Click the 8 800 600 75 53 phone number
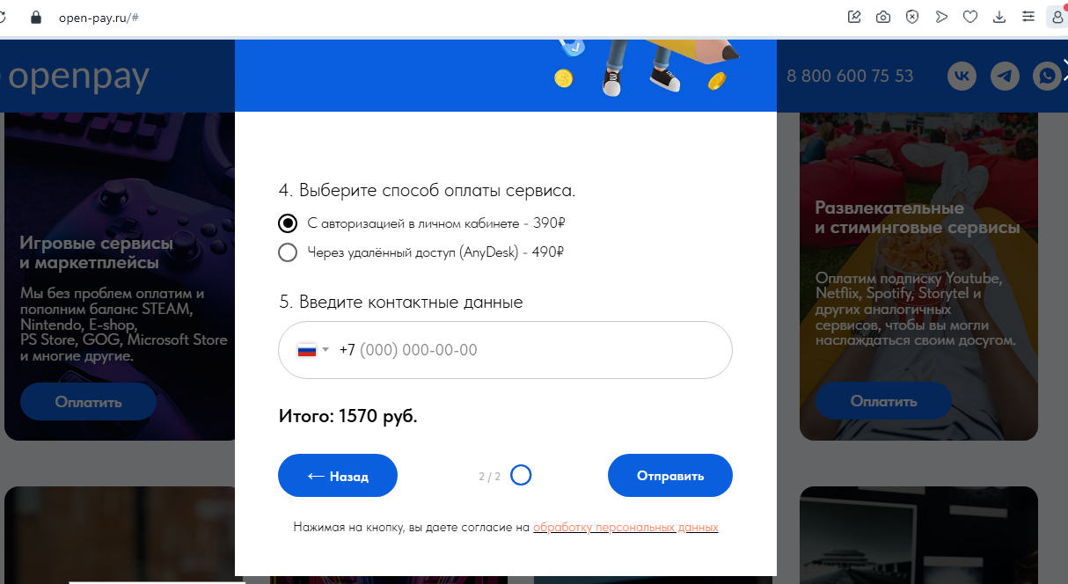This screenshot has height=584, width=1068. point(850,76)
